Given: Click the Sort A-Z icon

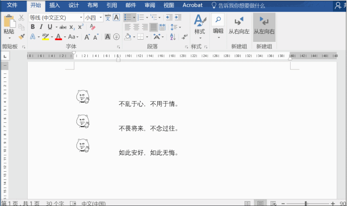Looking at the screenshot, I should pos(173,37).
